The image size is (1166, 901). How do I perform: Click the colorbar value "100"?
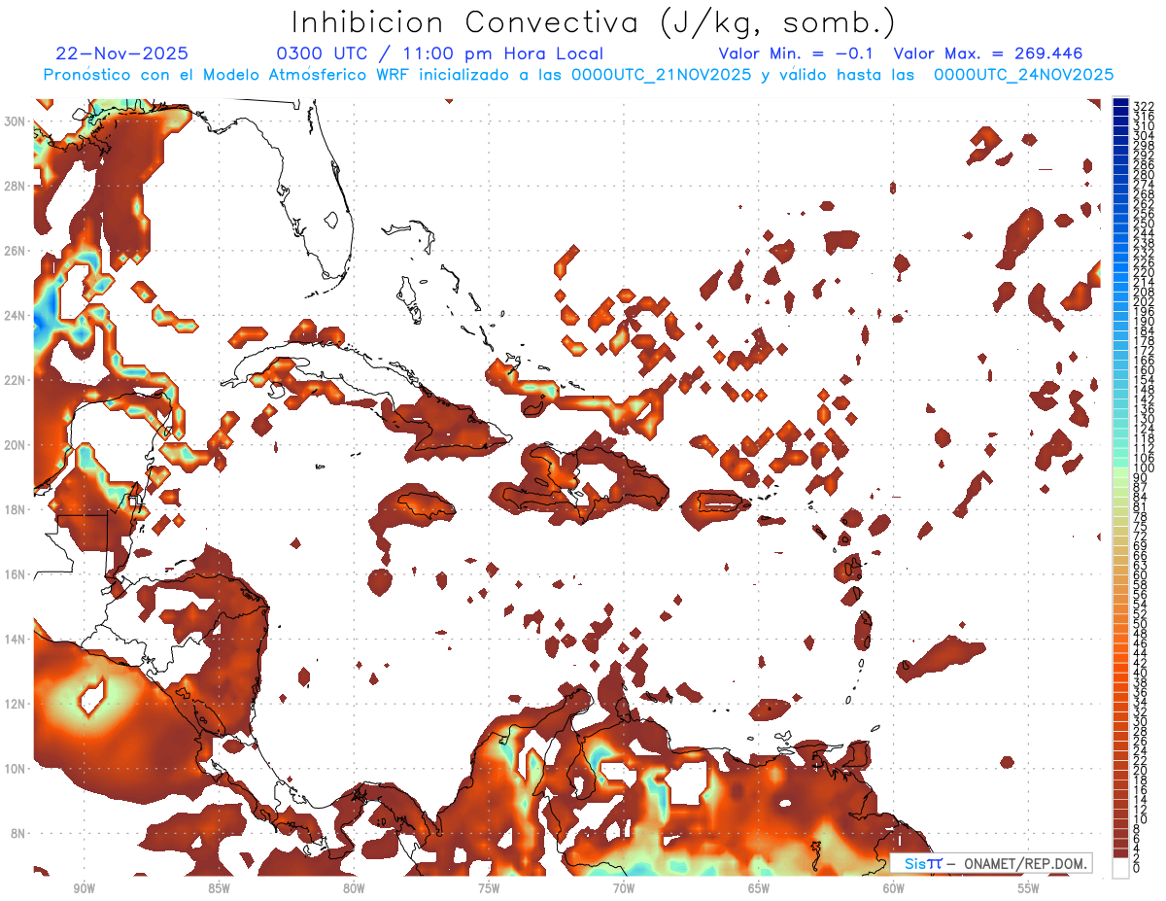click(x=1144, y=468)
